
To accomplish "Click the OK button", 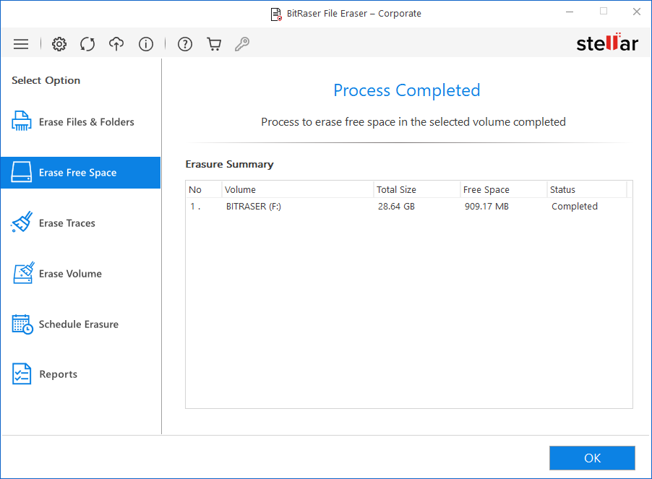I will click(592, 458).
